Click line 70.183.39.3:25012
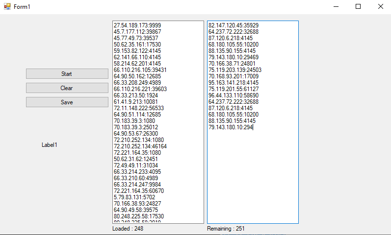 click(x=136, y=127)
